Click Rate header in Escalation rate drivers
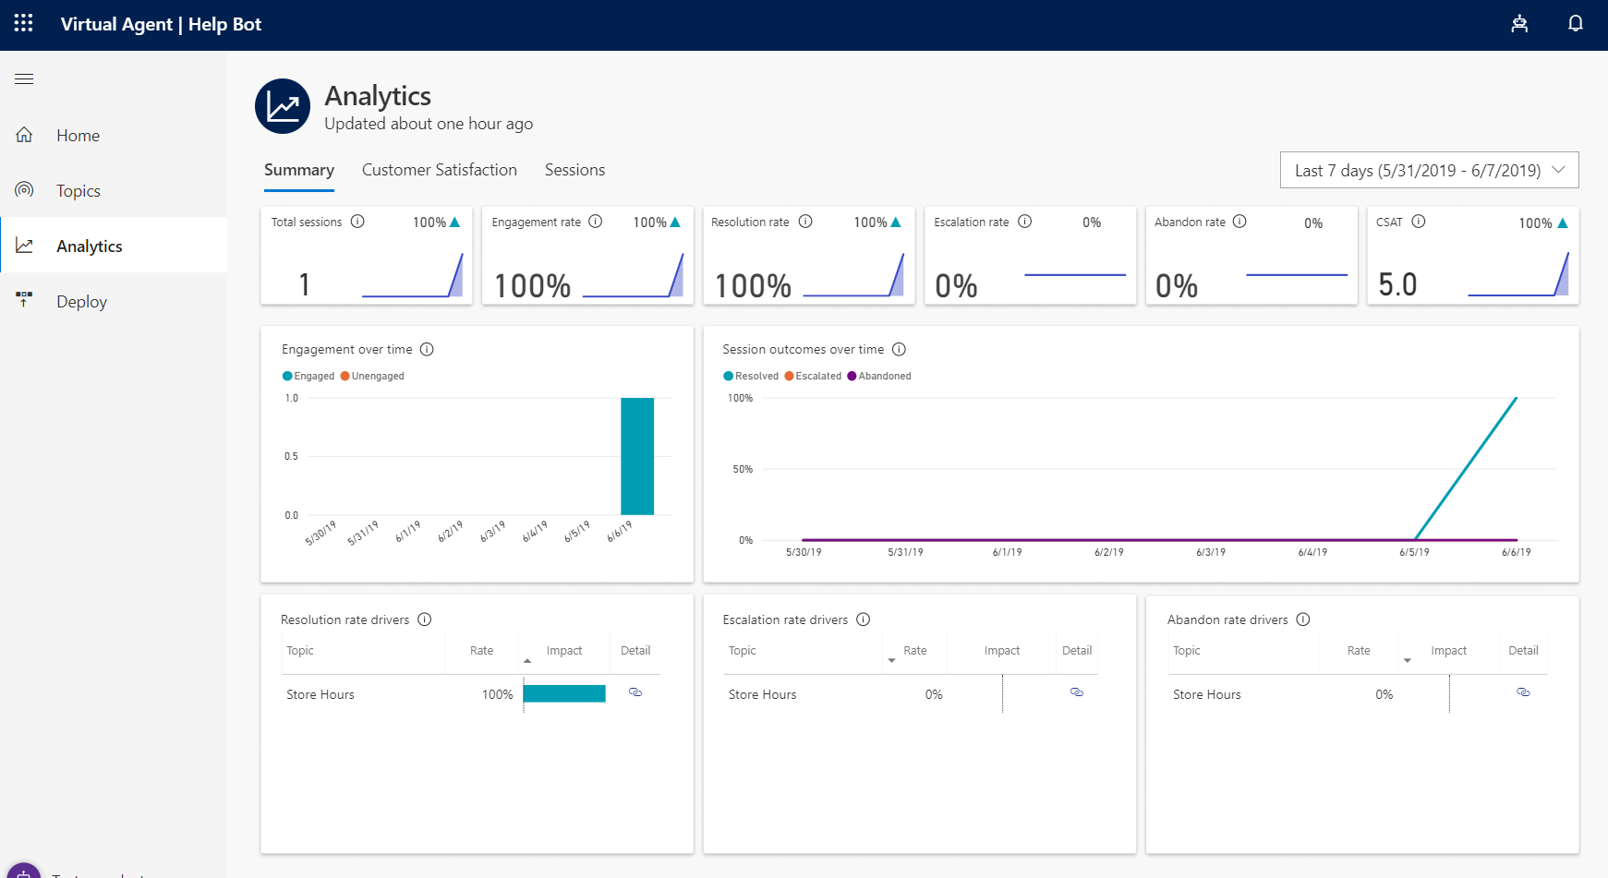Viewport: 1608px width, 878px height. pos(915,651)
